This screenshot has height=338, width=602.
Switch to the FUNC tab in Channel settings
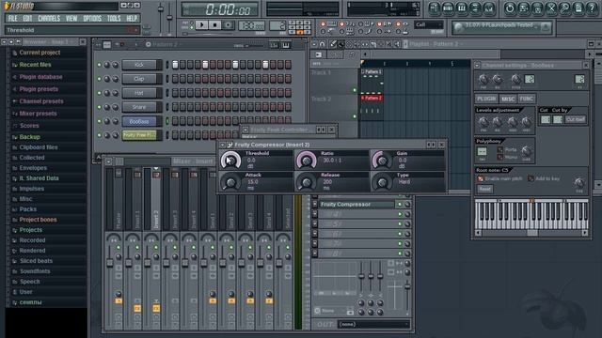pos(527,99)
